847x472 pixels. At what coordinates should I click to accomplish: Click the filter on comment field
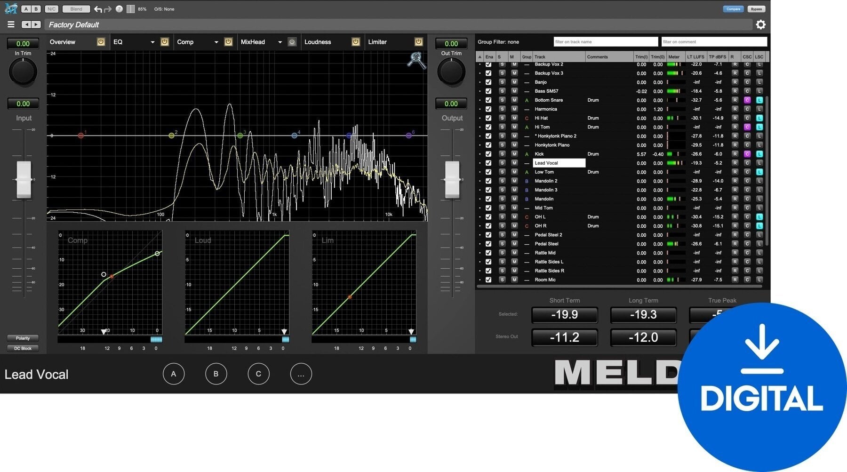pyautogui.click(x=714, y=42)
